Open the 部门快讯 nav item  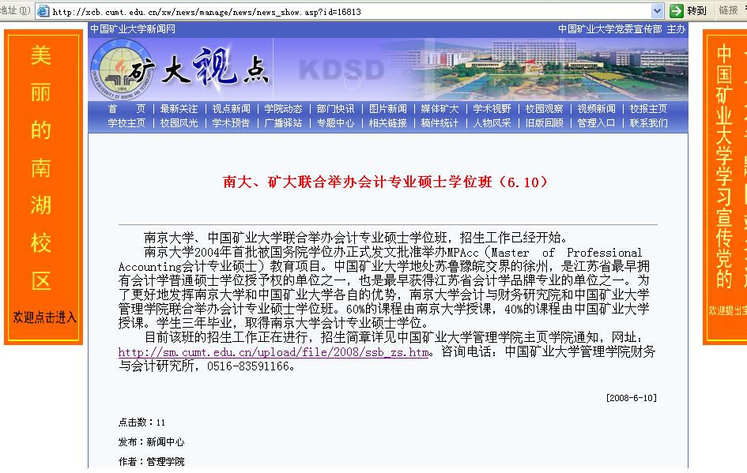(x=335, y=109)
